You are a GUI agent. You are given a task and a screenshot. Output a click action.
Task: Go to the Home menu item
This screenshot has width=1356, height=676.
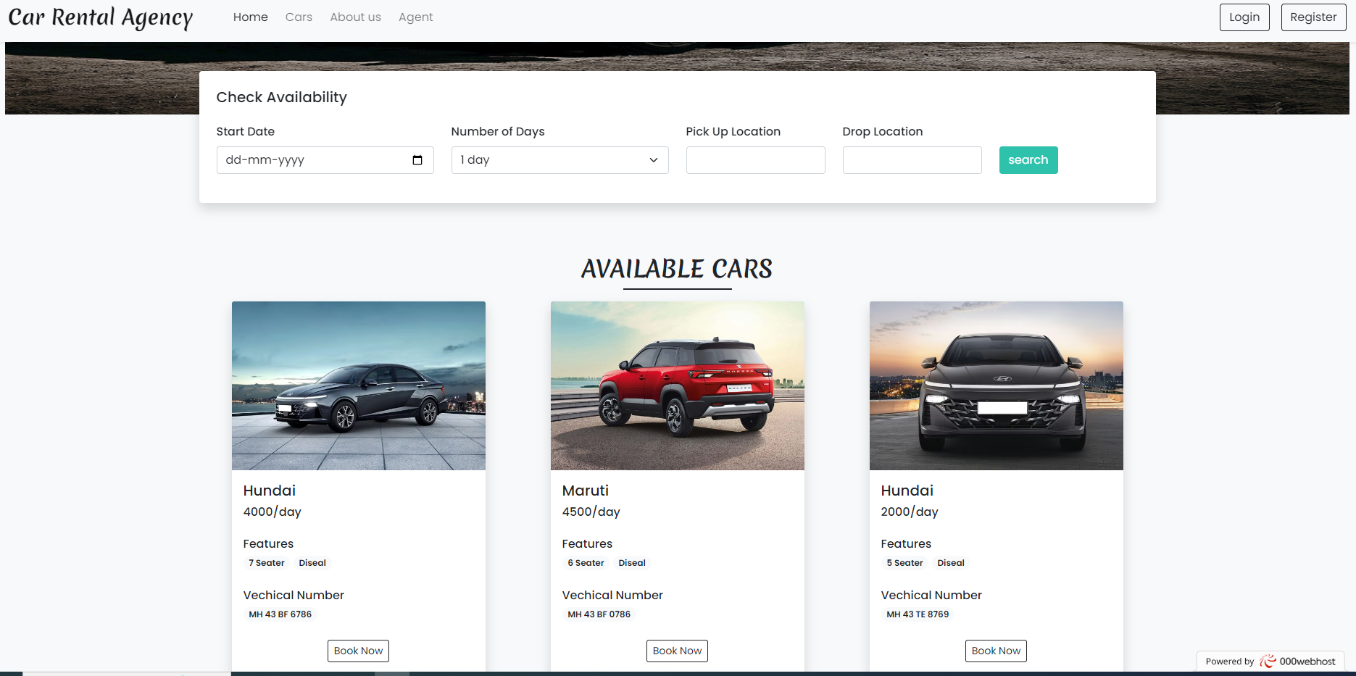250,17
